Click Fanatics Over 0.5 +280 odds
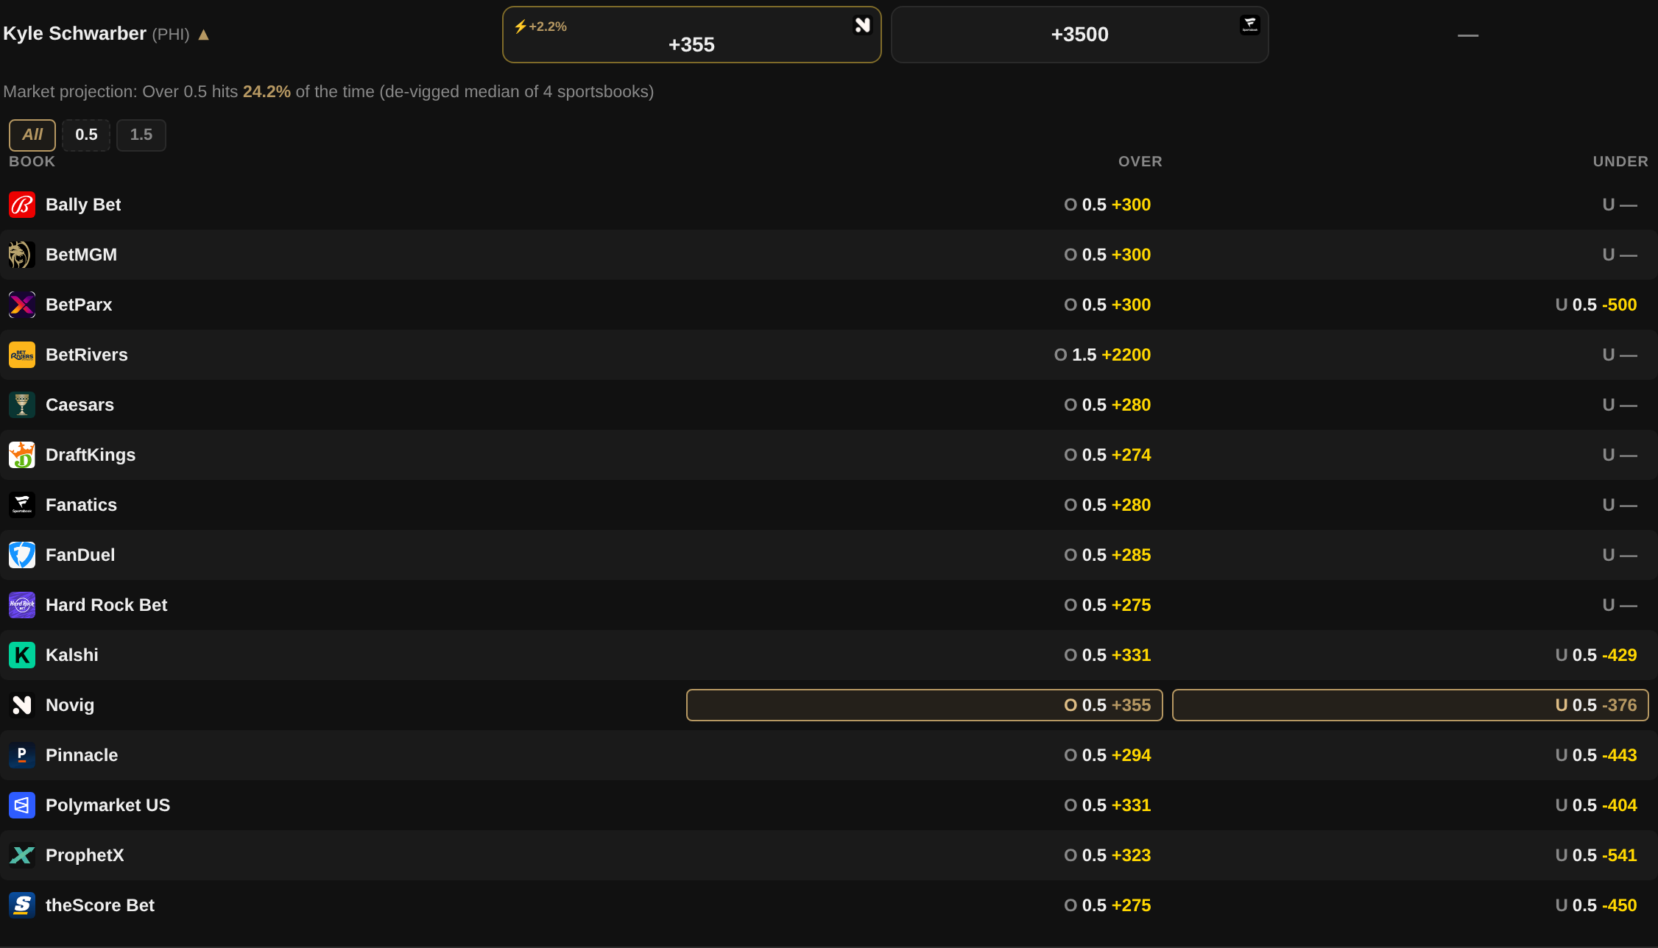This screenshot has width=1658, height=948. (1107, 505)
